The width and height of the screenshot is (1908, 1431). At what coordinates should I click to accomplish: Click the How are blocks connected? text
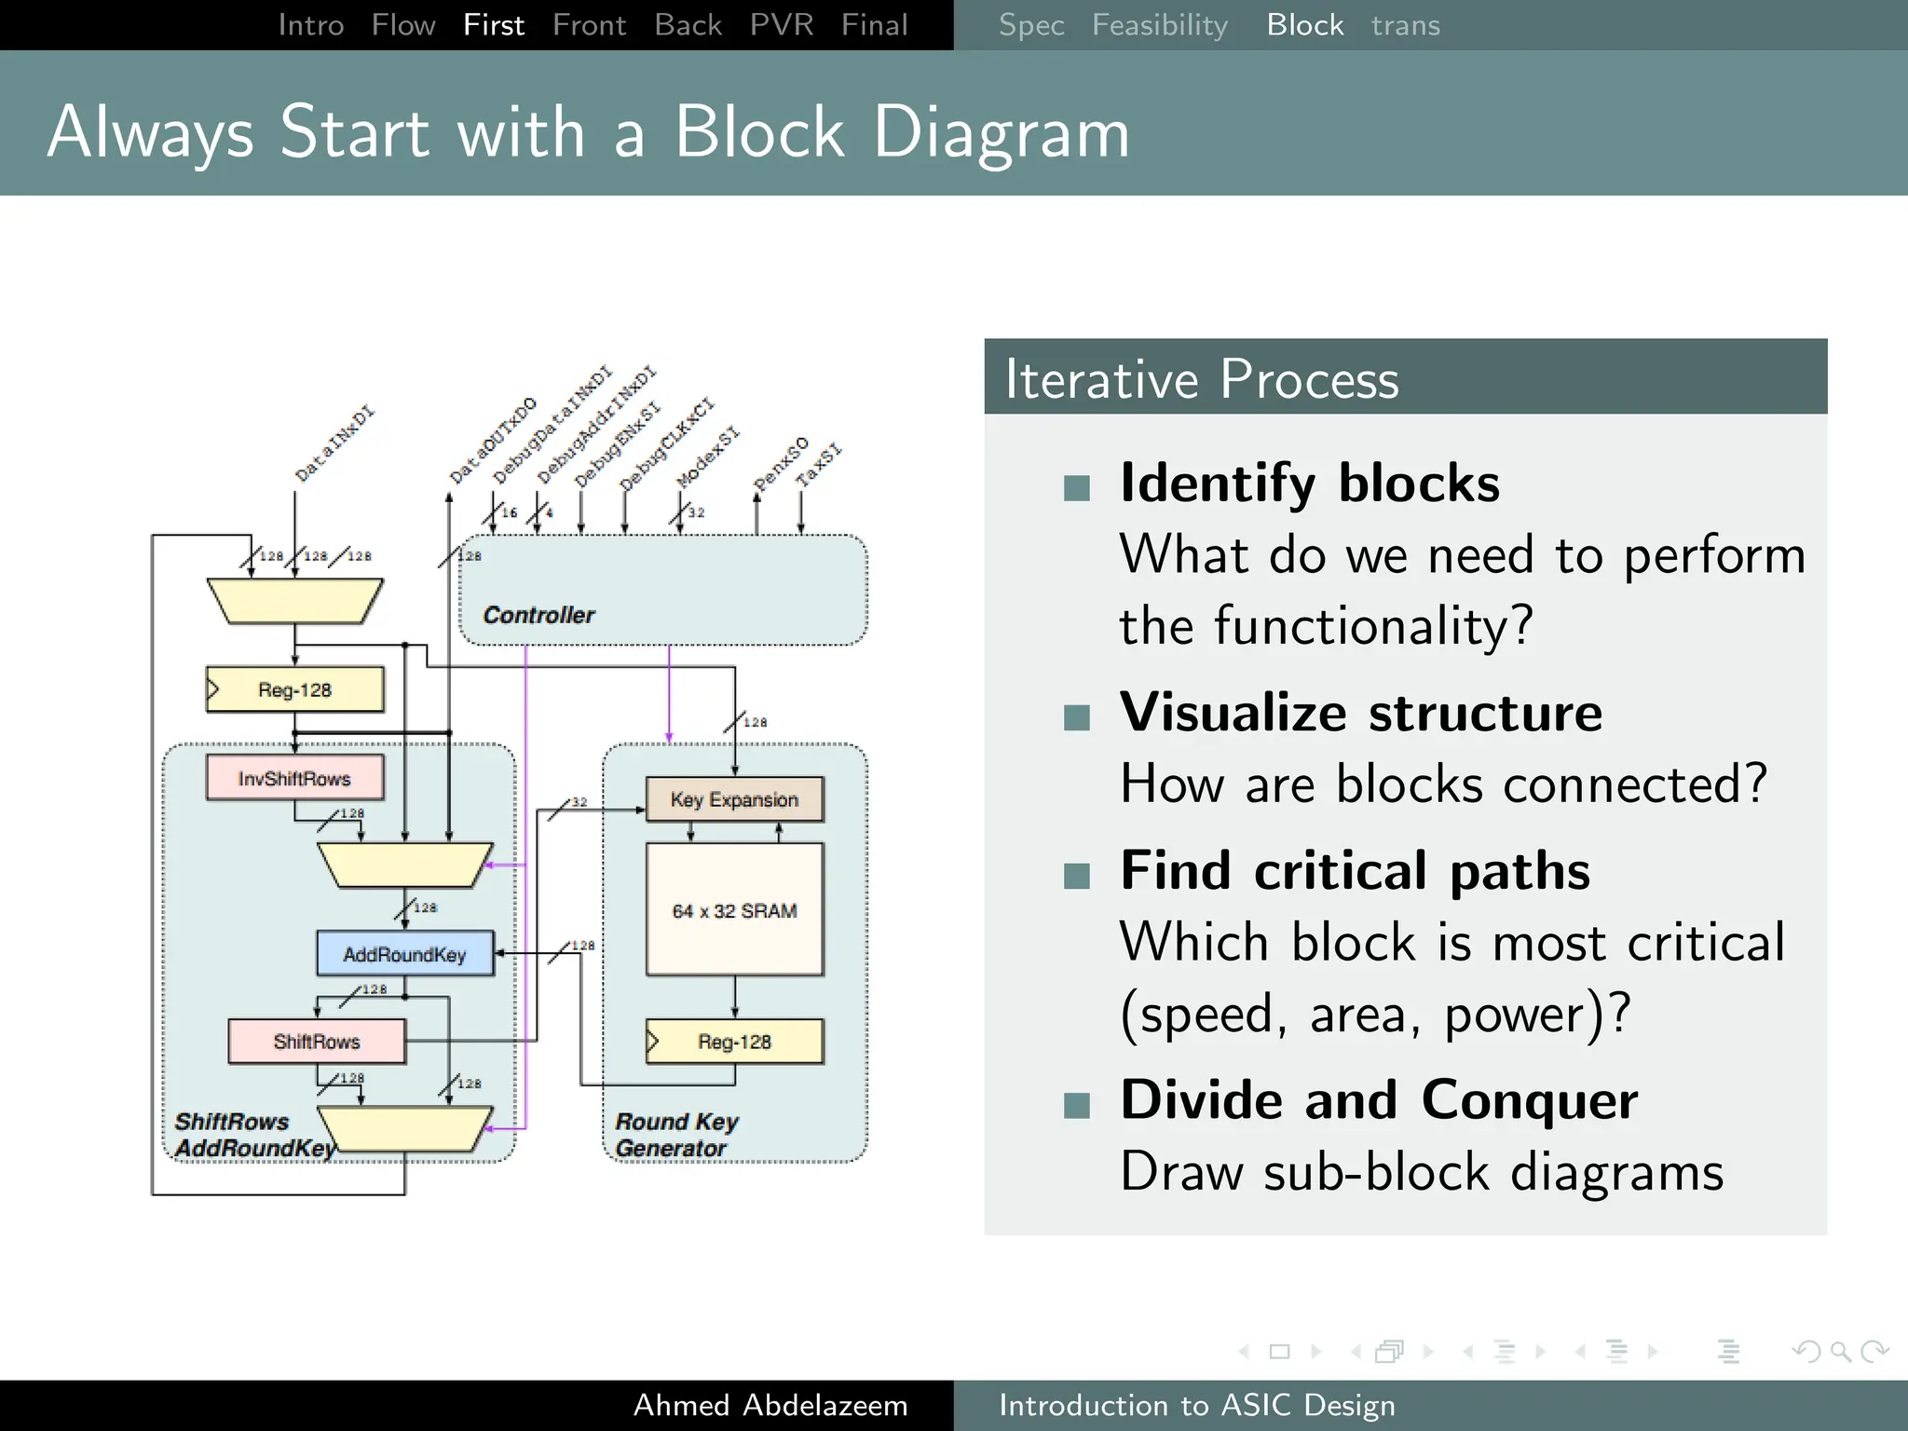coord(1444,784)
